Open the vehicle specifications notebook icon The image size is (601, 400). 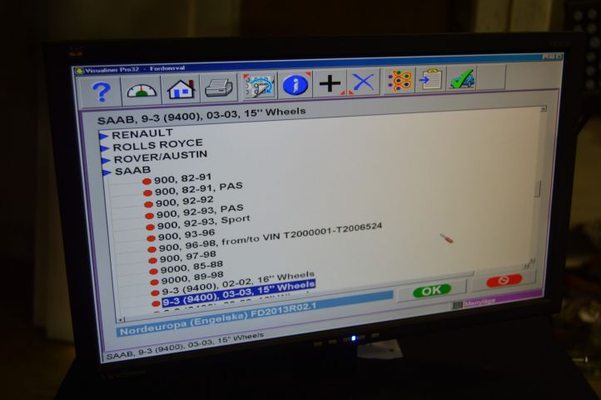259,86
